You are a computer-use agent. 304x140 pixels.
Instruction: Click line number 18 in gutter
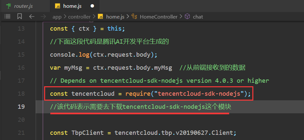[x=21, y=94]
